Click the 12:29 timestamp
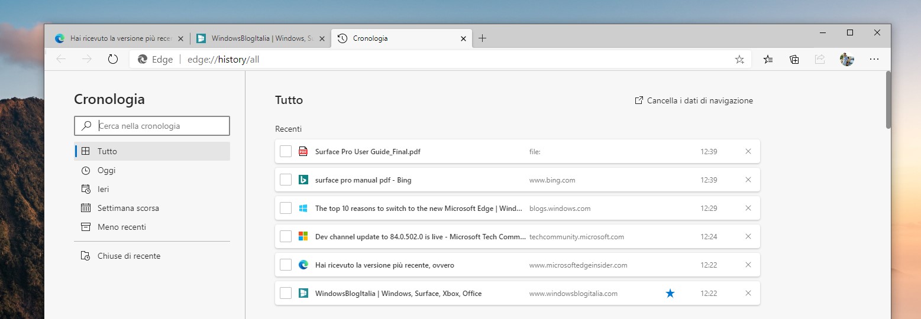This screenshot has height=319, width=921. [709, 208]
